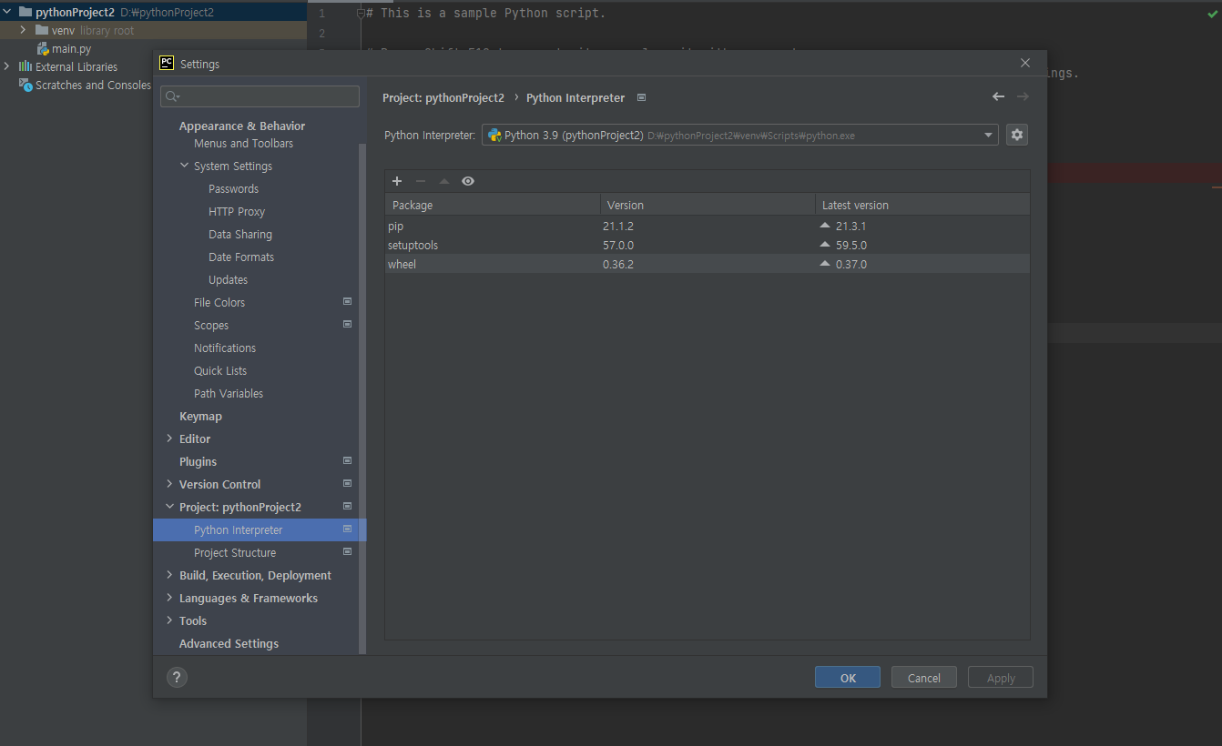Open the Advanced Settings page
The height and width of the screenshot is (746, 1222).
coord(229,644)
